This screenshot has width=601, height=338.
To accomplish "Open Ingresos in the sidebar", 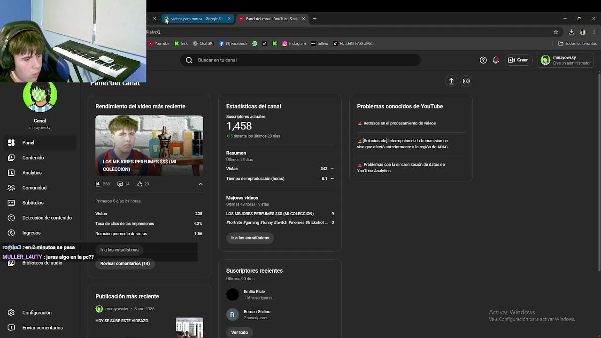I will 40,233.
